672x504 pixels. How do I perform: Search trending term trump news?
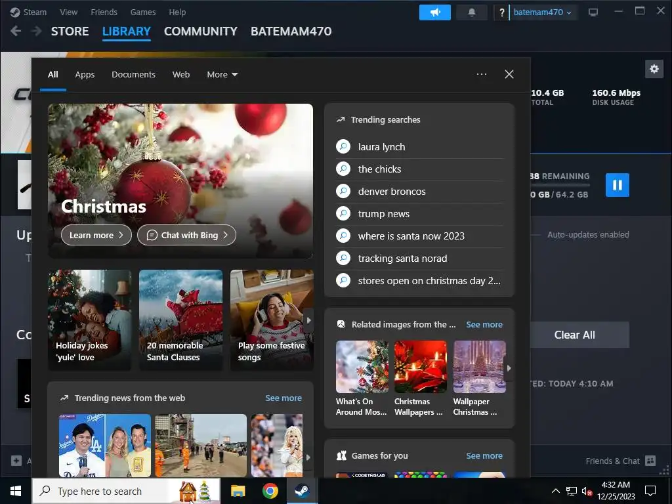coord(419,214)
